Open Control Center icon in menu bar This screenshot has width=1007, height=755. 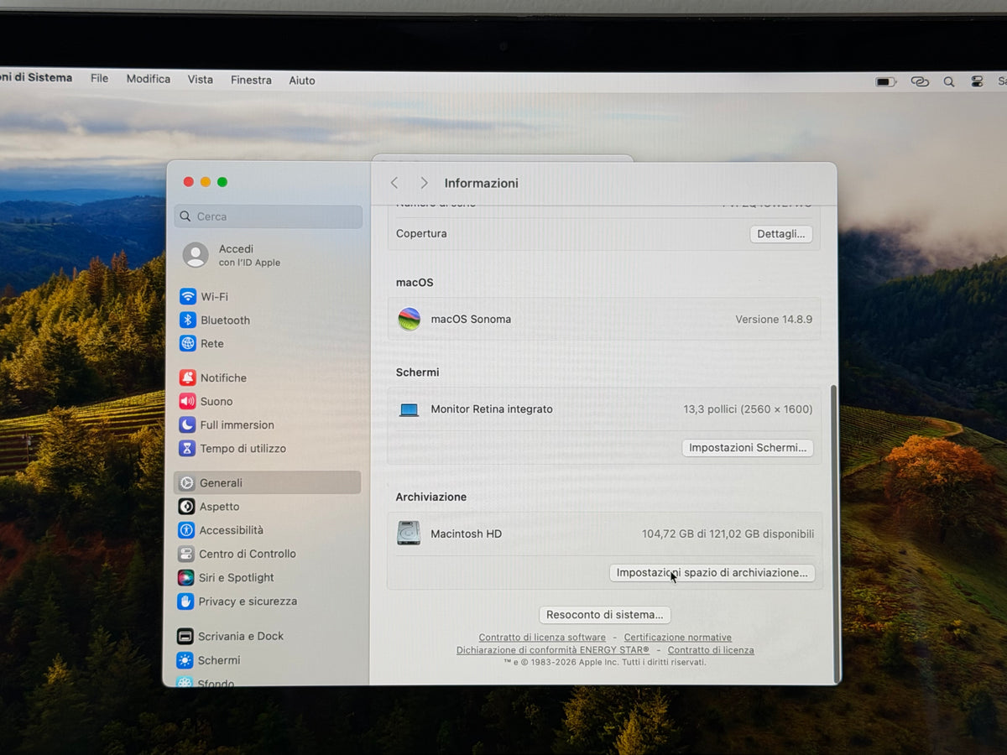tap(977, 82)
